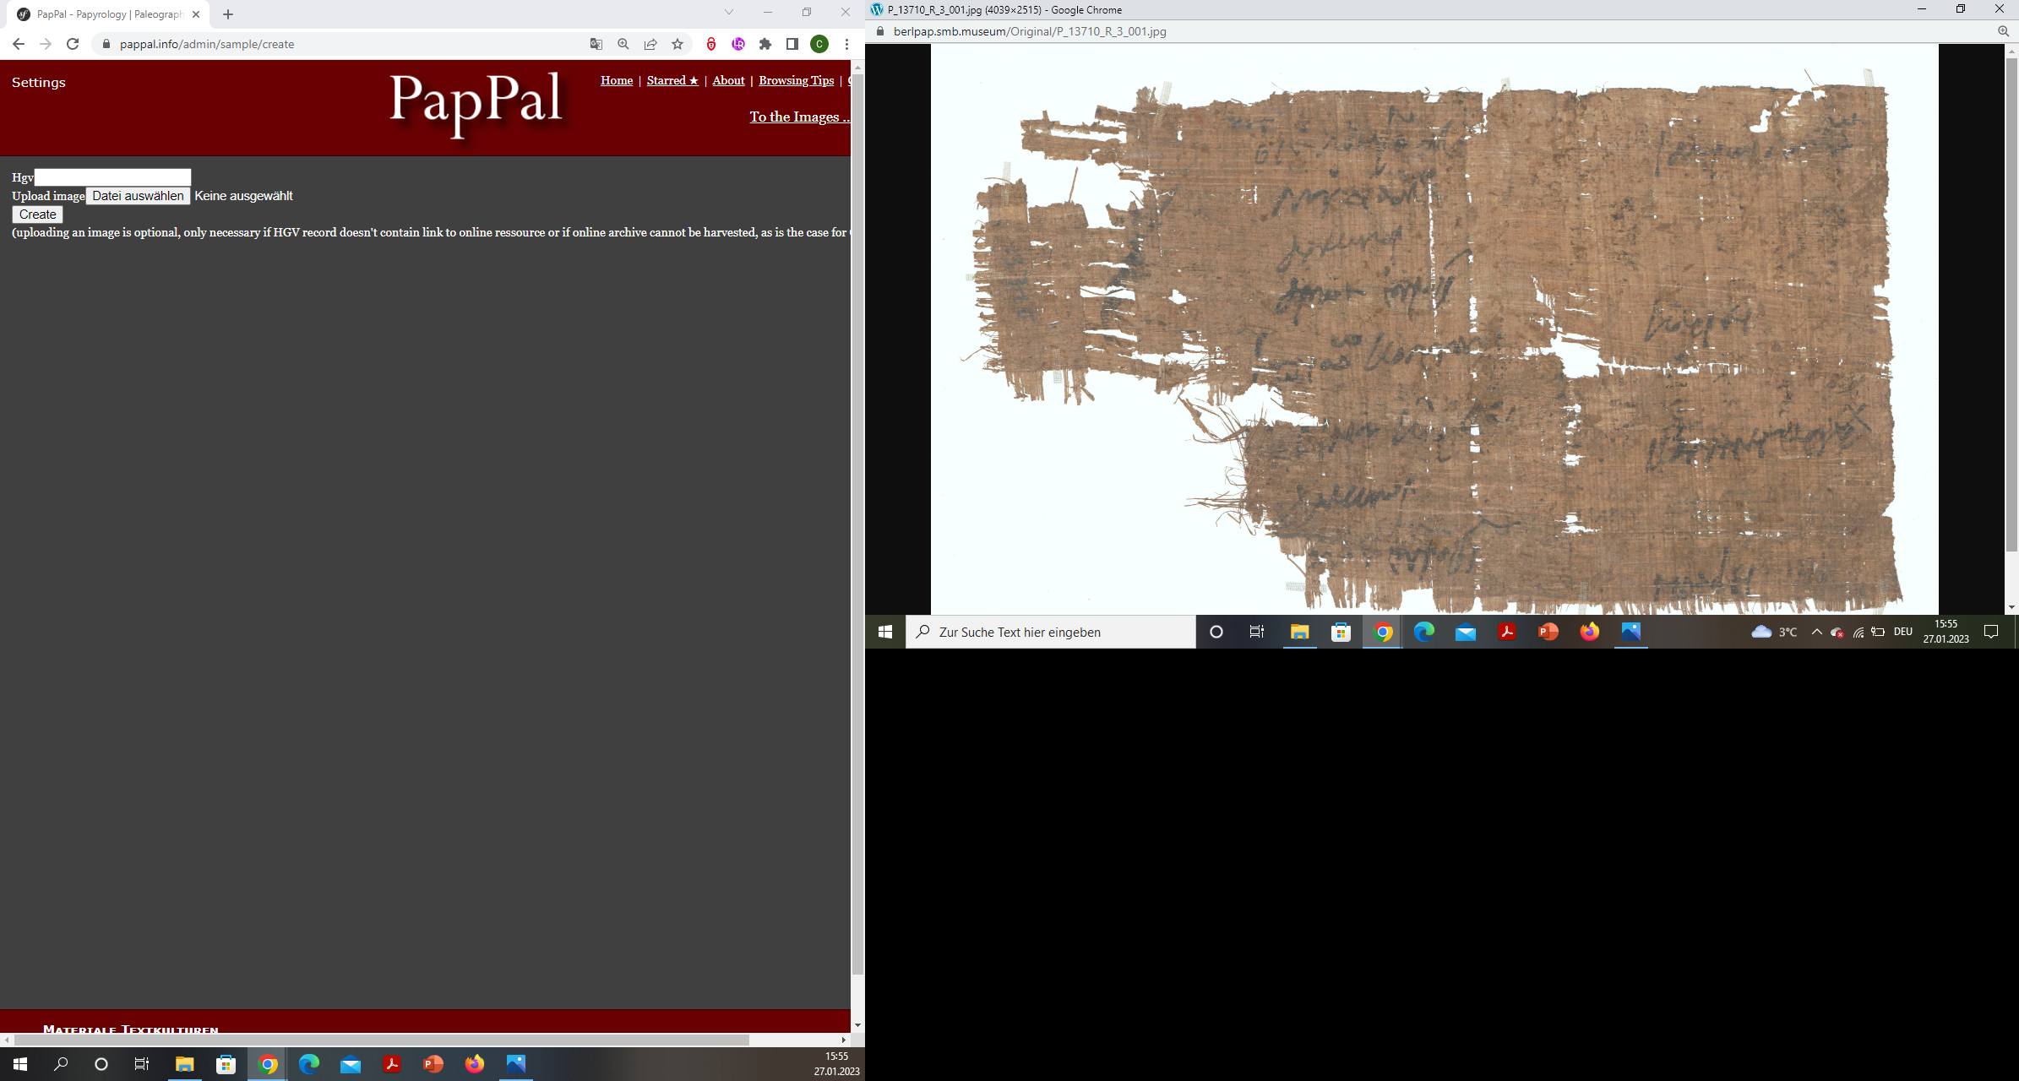Screen dimensions: 2019x1081
Task: Open the Photos app on the bottom taskbar
Action: click(516, 1064)
